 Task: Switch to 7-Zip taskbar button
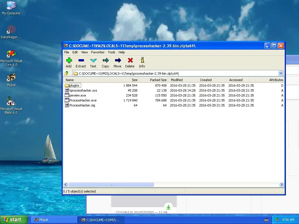click(101, 220)
